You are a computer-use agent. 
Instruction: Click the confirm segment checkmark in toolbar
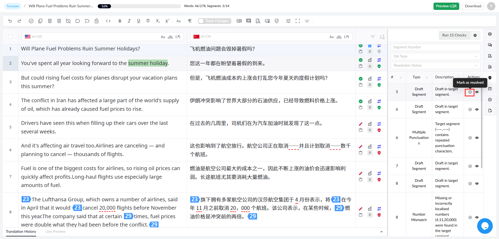click(31, 21)
